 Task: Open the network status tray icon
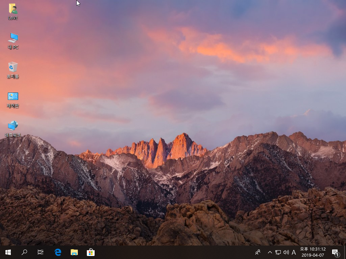(278, 252)
